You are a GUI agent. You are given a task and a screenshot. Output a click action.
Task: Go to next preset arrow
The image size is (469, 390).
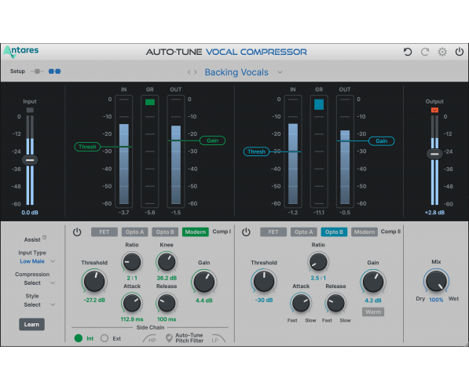pos(196,72)
